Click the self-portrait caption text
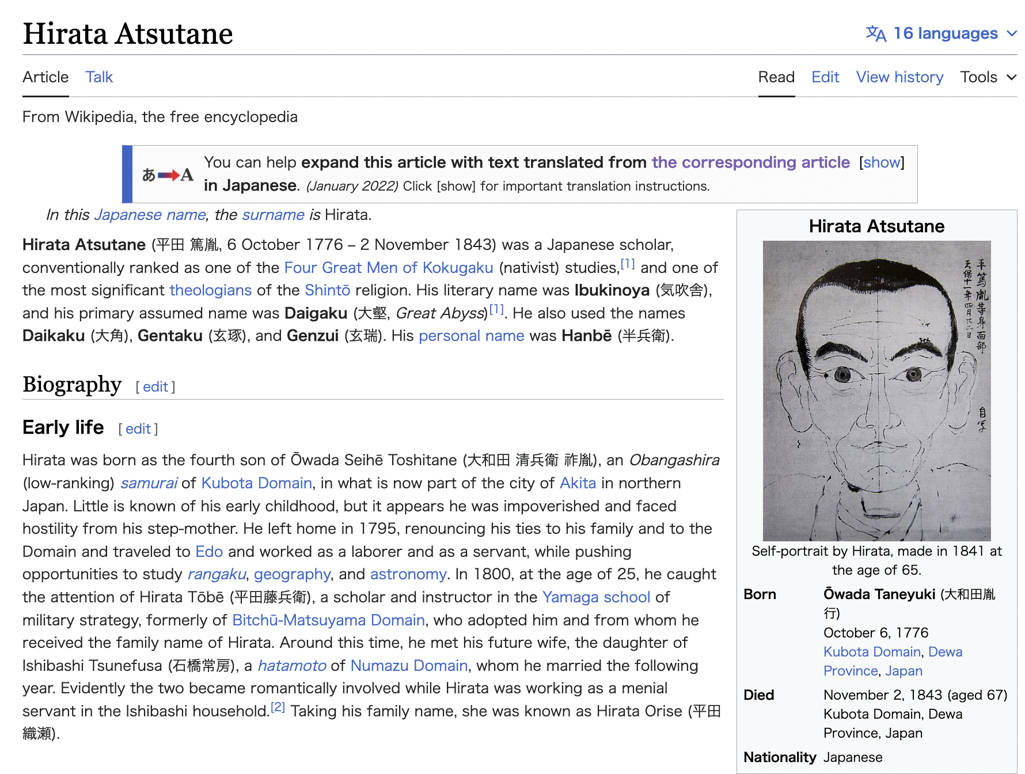1025x774 pixels. 876,560
